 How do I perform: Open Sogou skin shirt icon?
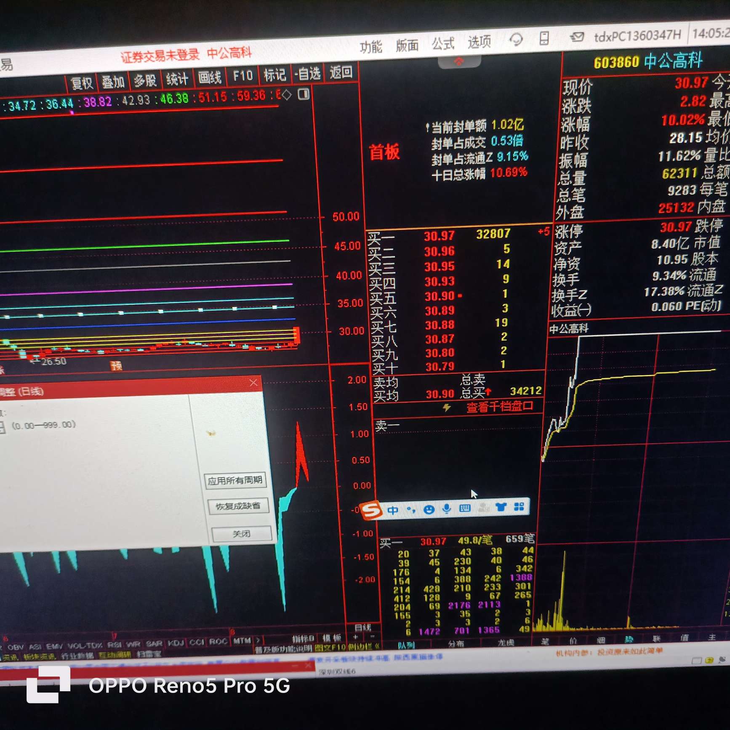(x=501, y=507)
